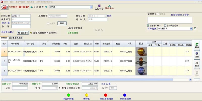Click the app icon in title bar
This screenshot has height=101, width=202.
tap(2, 2)
